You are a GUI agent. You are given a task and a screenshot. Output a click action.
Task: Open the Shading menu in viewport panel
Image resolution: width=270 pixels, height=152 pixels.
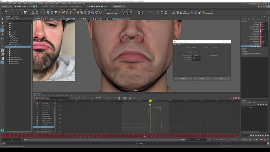[40, 17]
